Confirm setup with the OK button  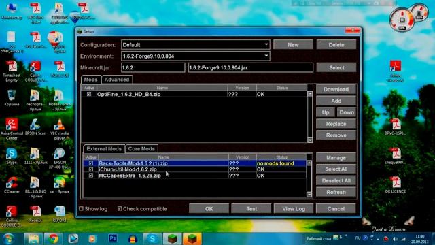(x=209, y=209)
